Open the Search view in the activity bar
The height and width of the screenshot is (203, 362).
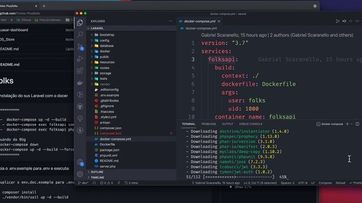80,34
